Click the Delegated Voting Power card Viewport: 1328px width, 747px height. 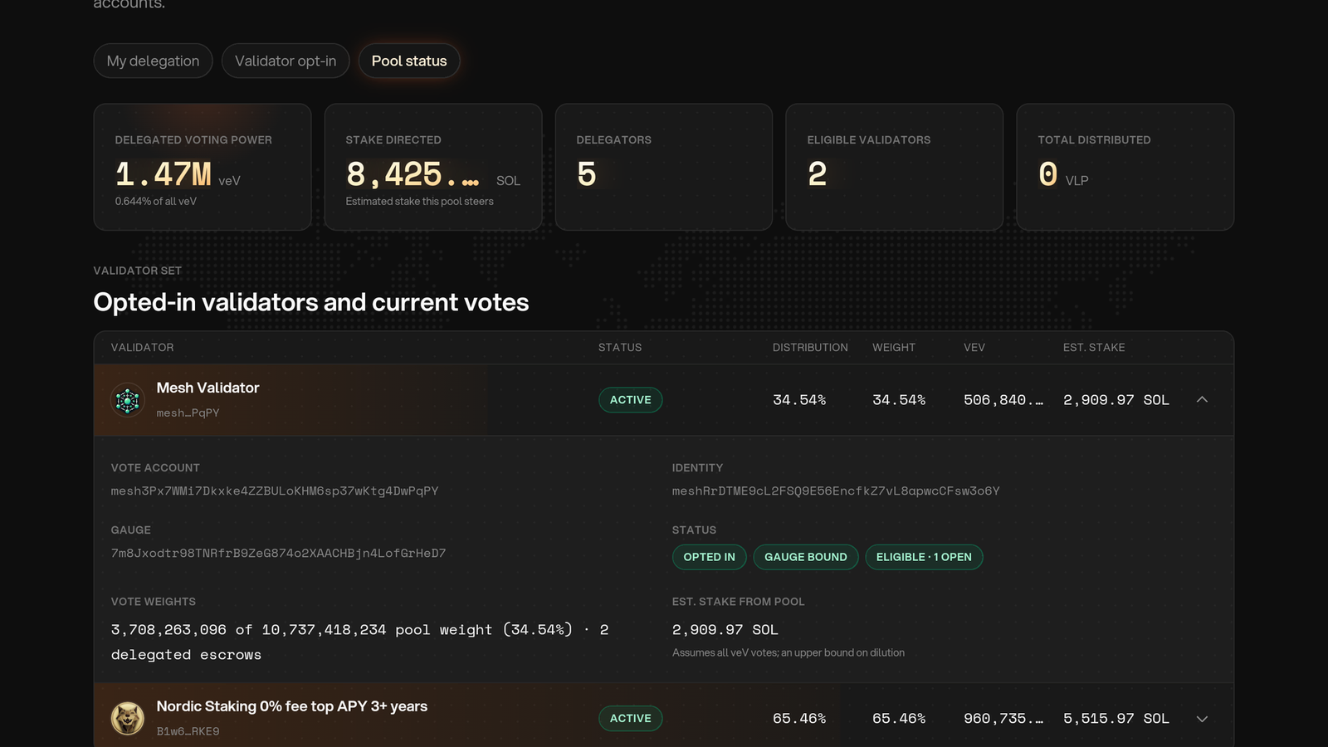point(203,167)
